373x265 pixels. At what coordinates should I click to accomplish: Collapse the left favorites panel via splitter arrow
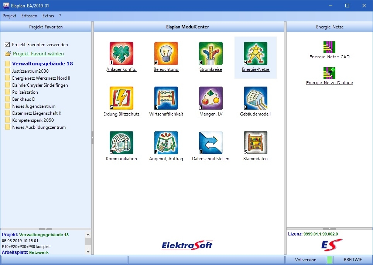pyautogui.click(x=93, y=138)
